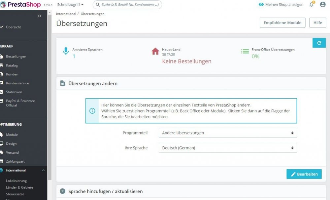Click the search magnifier icon
This screenshot has width=330, height=200.
click(98, 4)
